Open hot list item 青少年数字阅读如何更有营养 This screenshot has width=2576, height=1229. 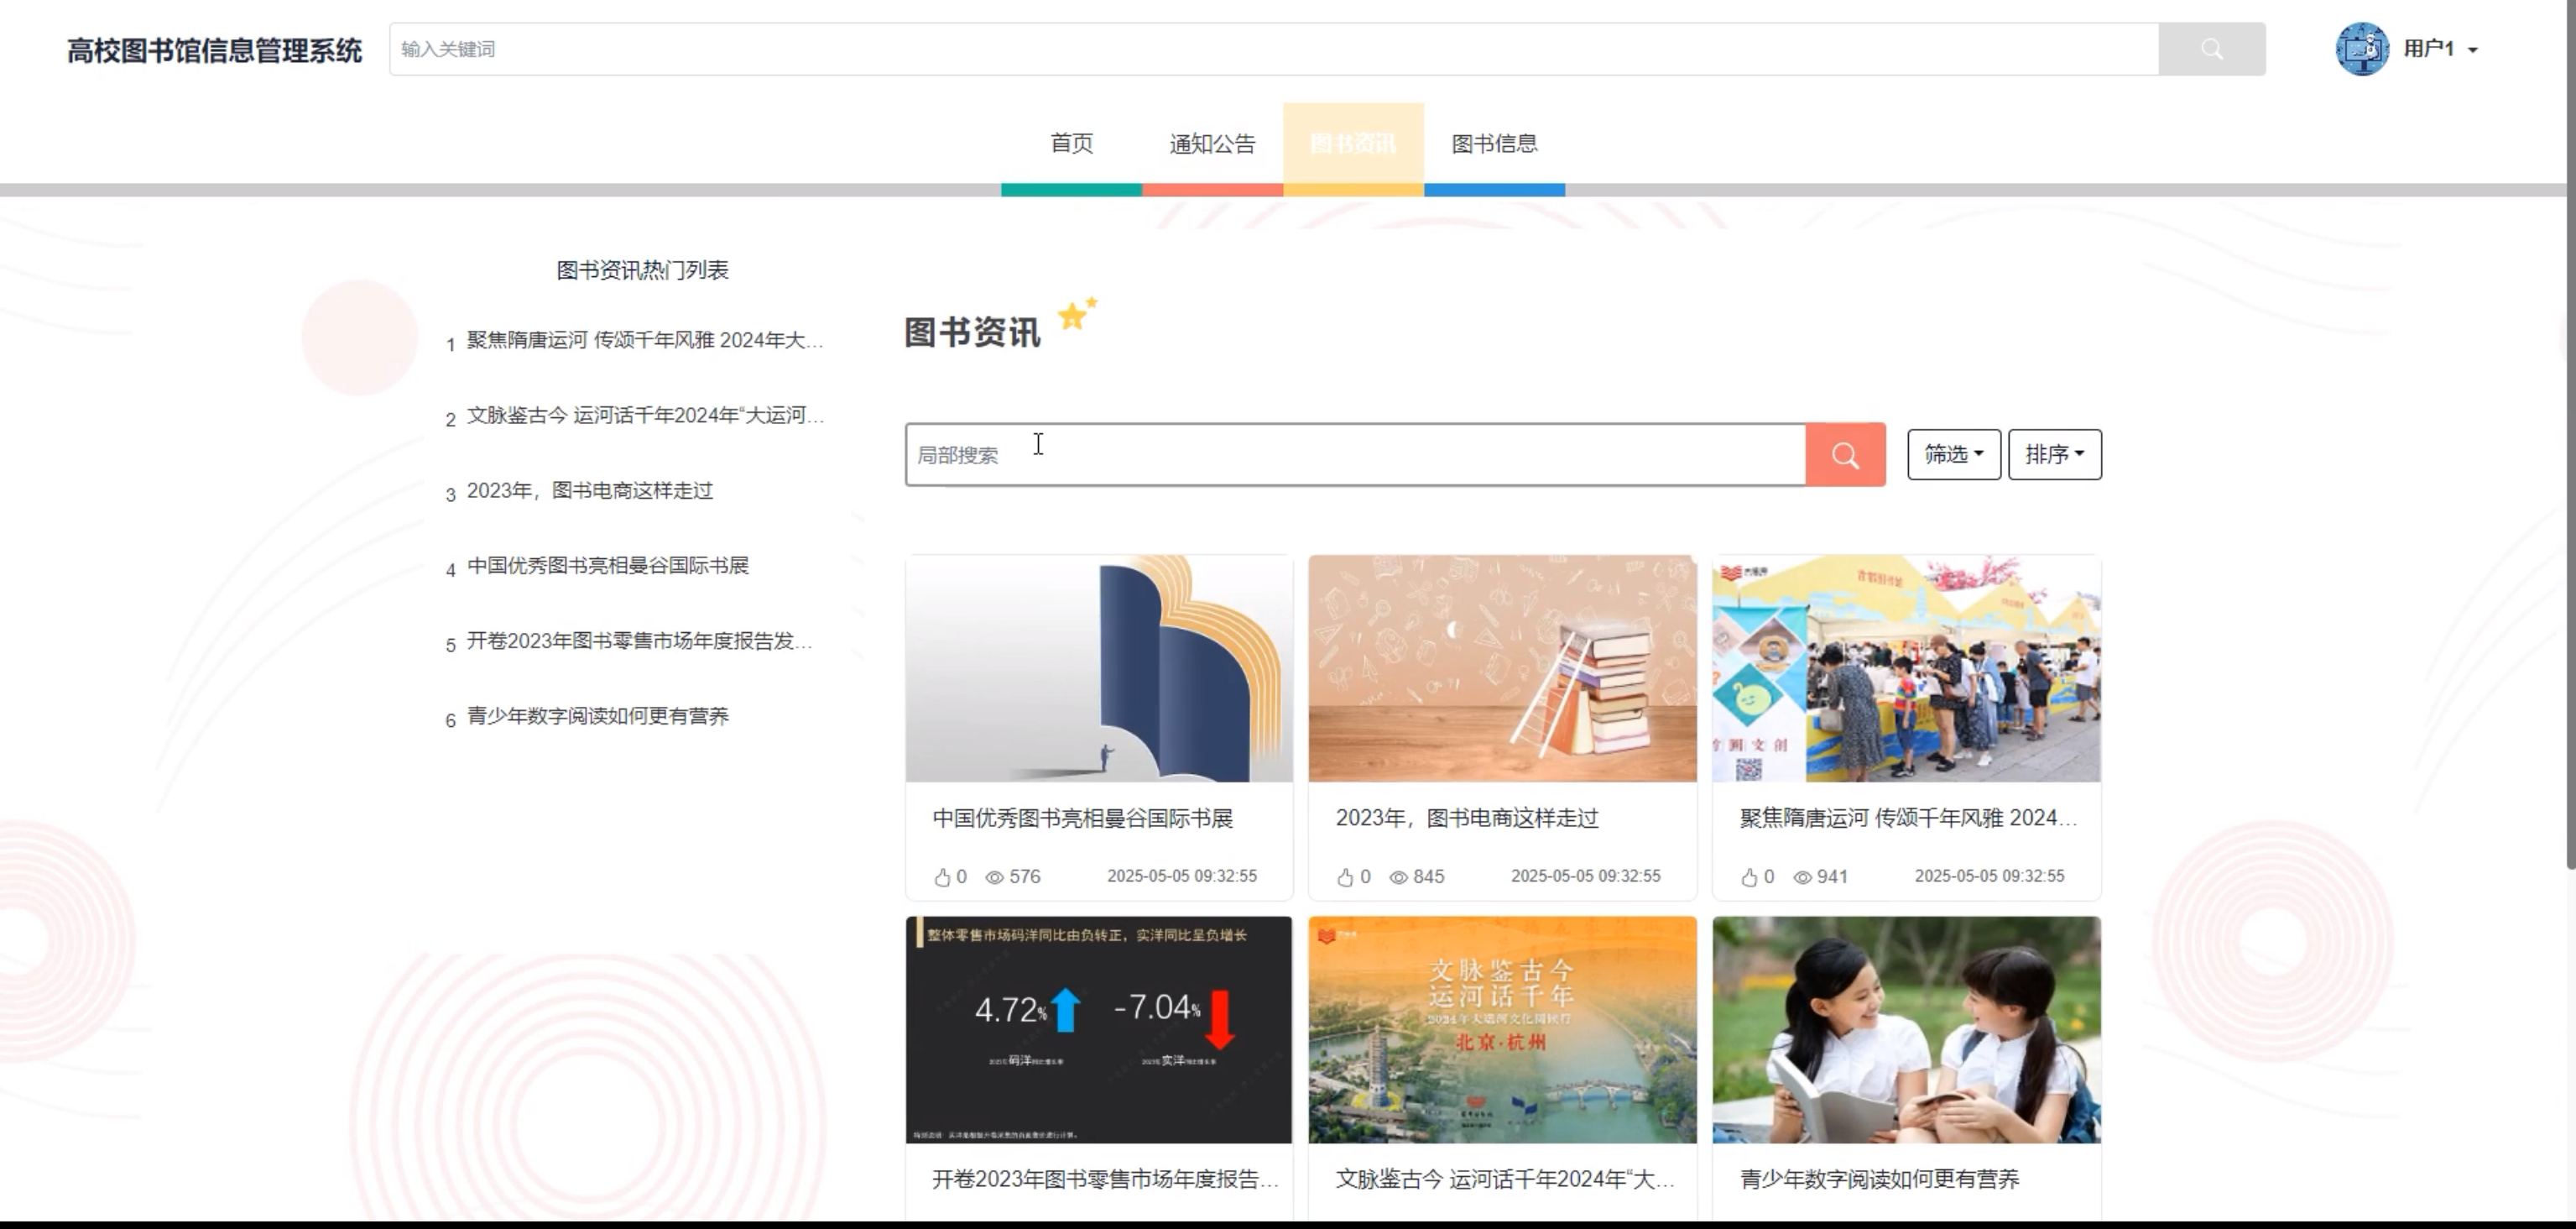point(597,715)
